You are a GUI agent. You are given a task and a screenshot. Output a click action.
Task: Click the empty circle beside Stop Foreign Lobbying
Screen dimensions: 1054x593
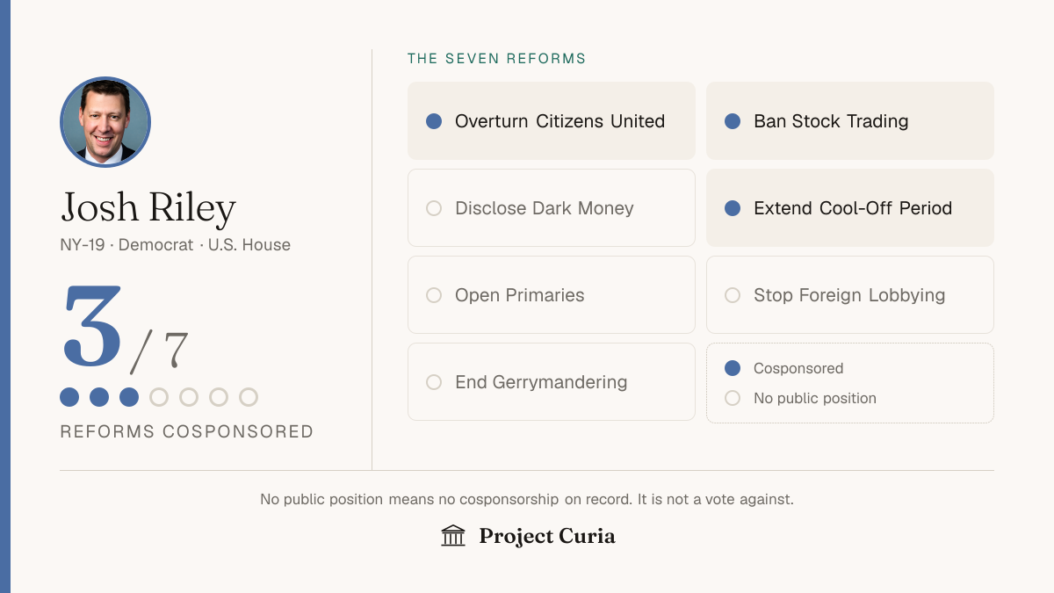(733, 295)
